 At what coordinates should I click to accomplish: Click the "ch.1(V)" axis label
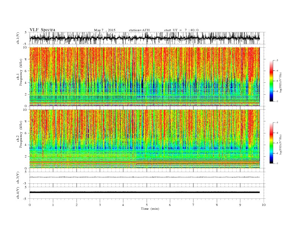18,38
